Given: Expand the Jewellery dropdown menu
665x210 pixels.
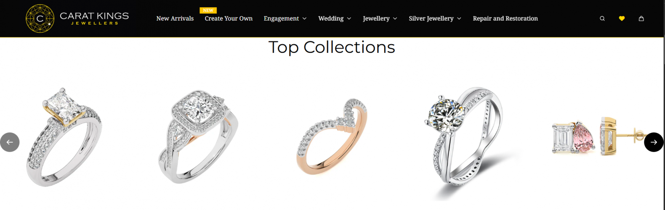Looking at the screenshot, I should (380, 18).
